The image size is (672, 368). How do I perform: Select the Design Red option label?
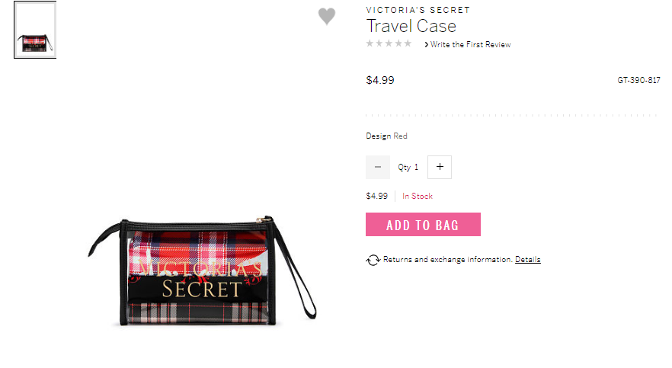click(x=386, y=136)
